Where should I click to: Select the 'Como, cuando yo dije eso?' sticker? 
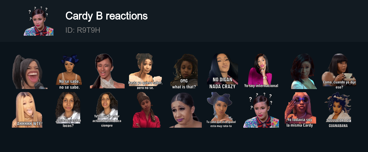click(x=340, y=71)
